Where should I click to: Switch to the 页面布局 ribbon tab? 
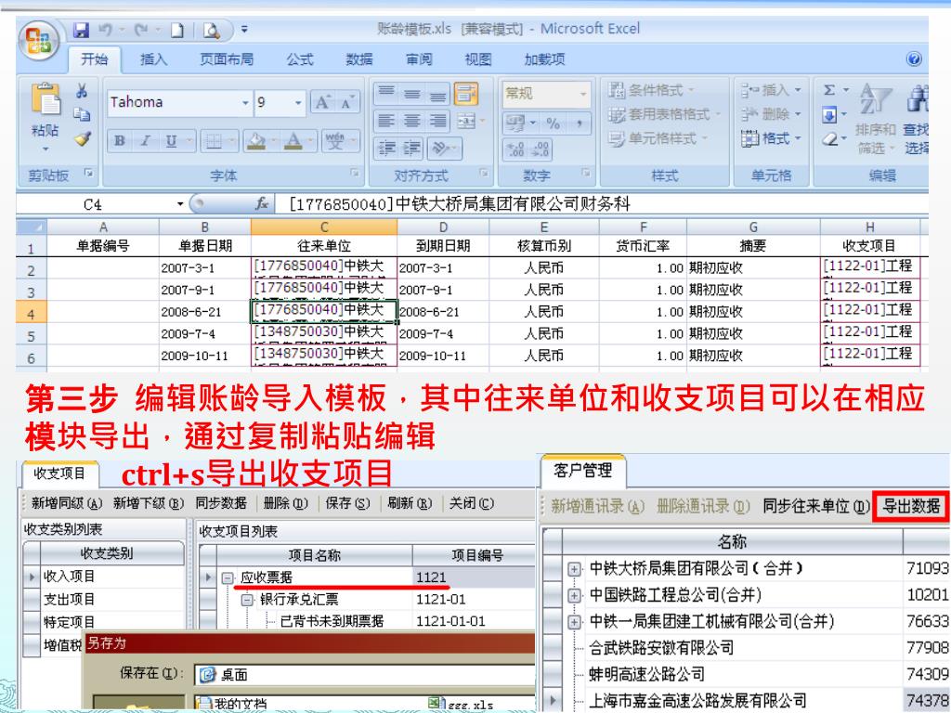coord(227,58)
